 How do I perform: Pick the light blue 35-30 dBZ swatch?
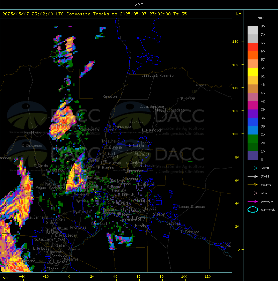click(x=253, y=130)
